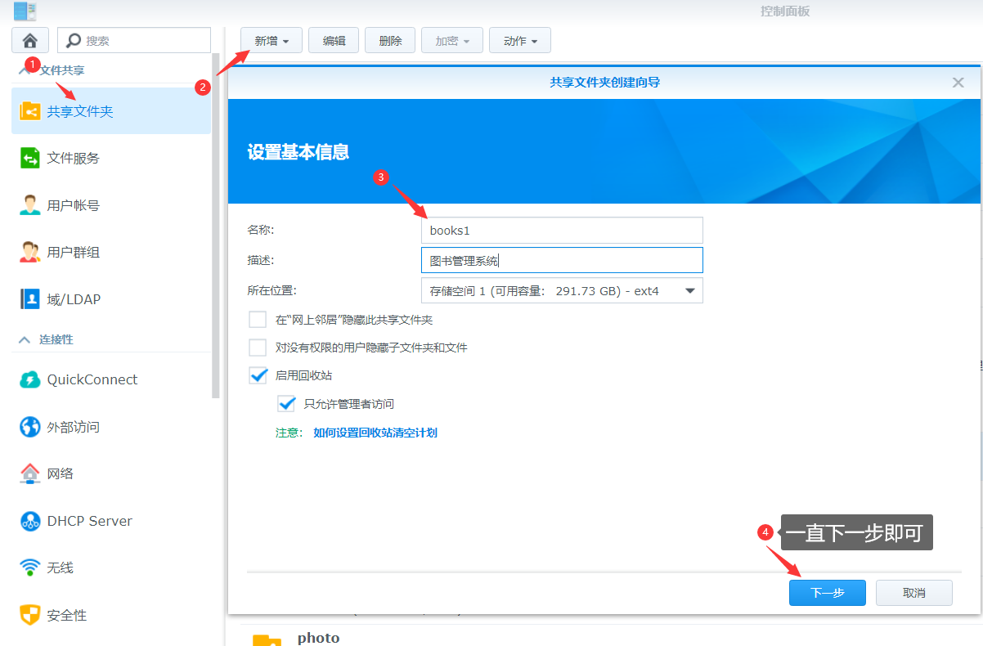Check 对没有权限的用户隐藏子文件夹和文件 option

tap(258, 348)
